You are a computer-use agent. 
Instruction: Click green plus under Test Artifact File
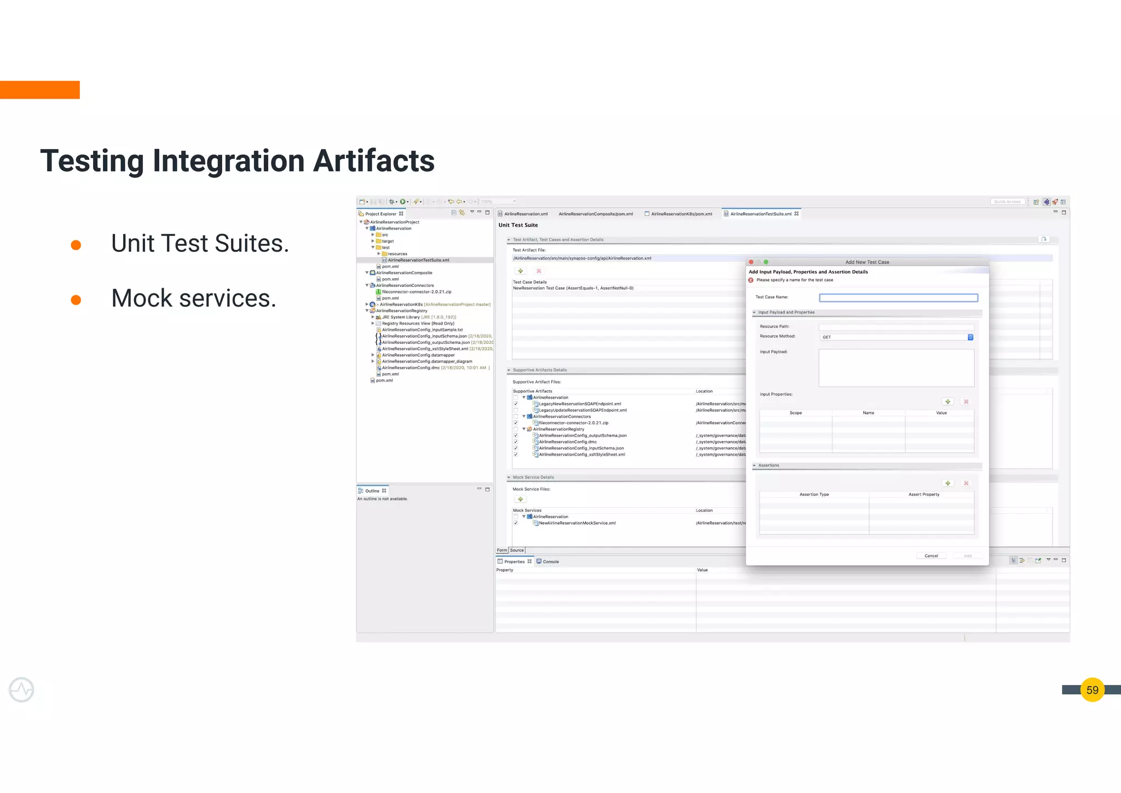[521, 271]
